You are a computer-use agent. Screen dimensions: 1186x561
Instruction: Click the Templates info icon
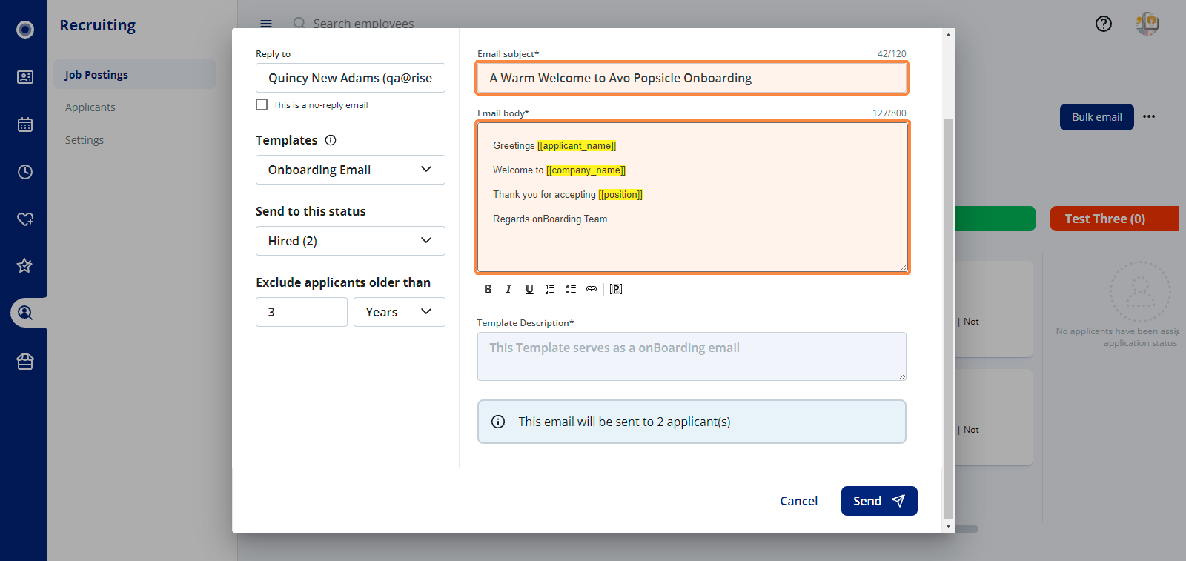click(x=331, y=140)
